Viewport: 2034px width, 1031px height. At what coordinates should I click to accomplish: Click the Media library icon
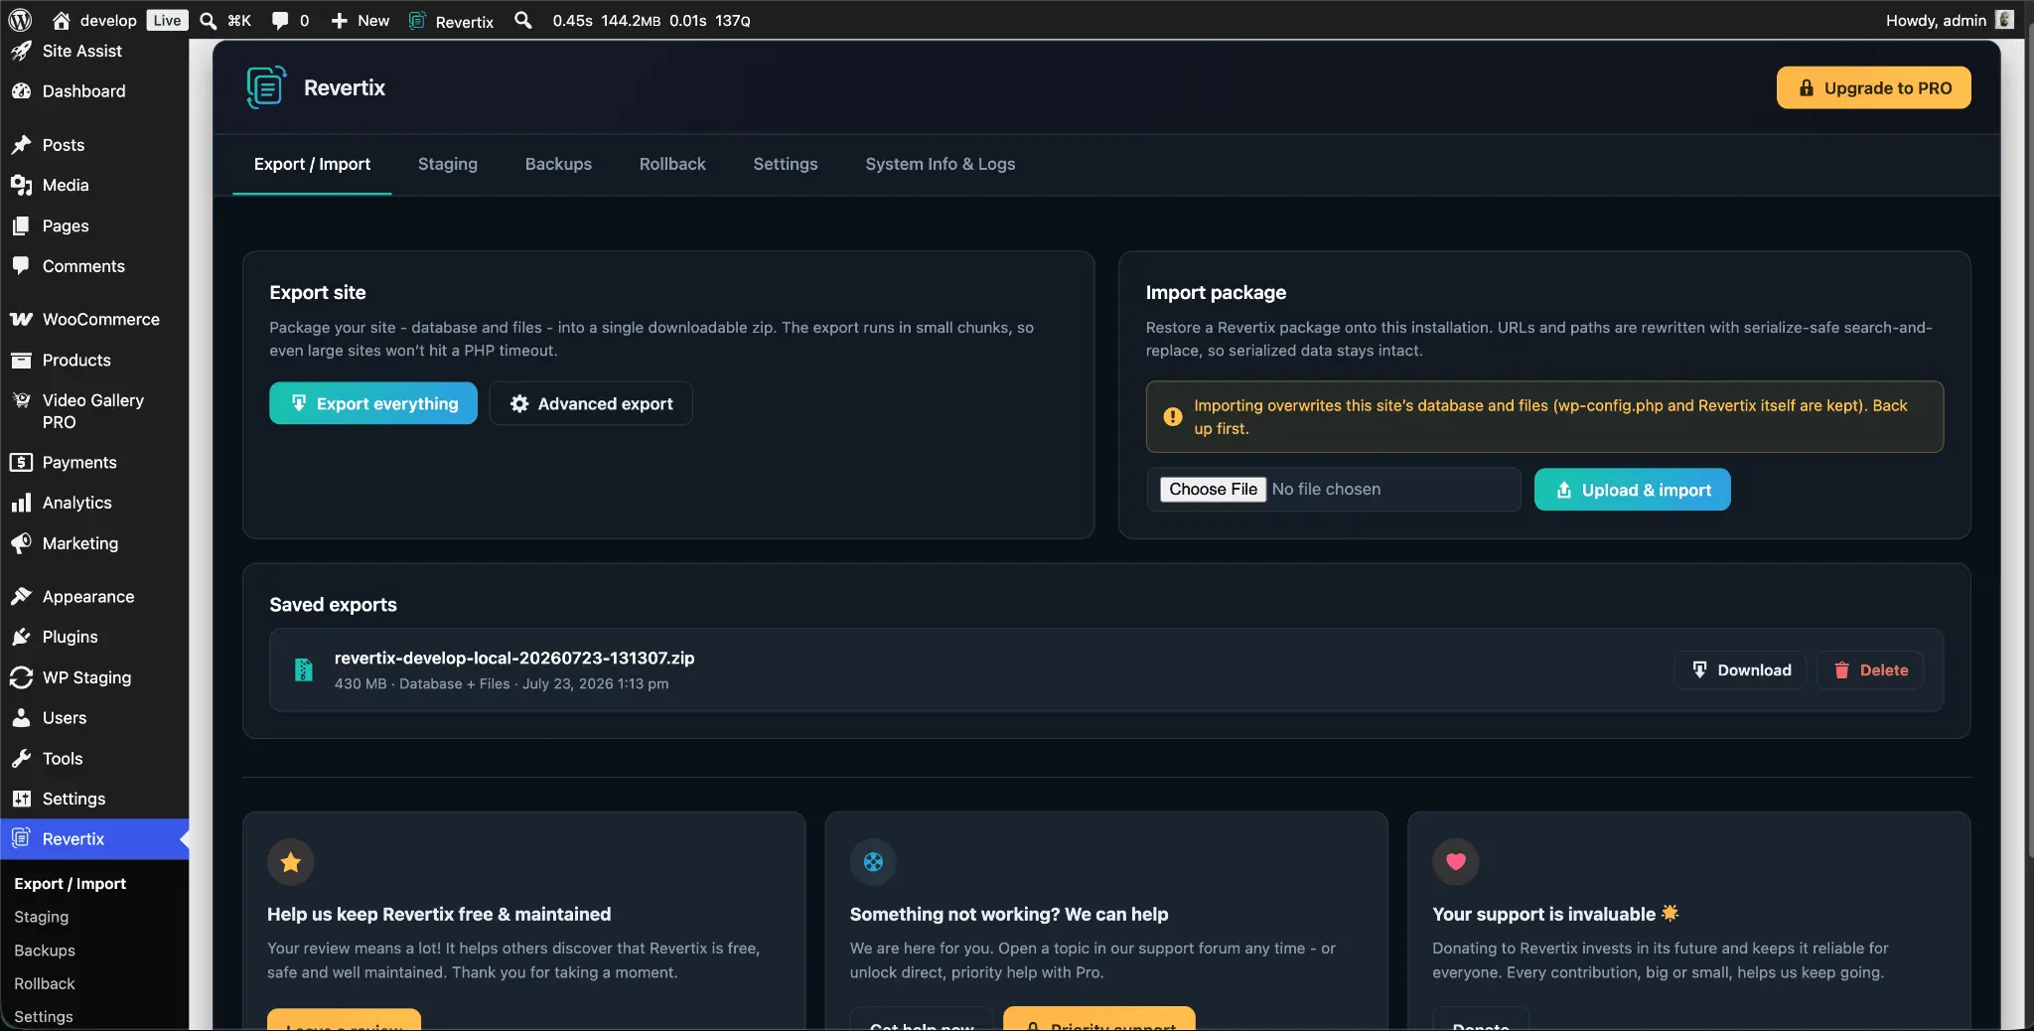pyautogui.click(x=21, y=185)
